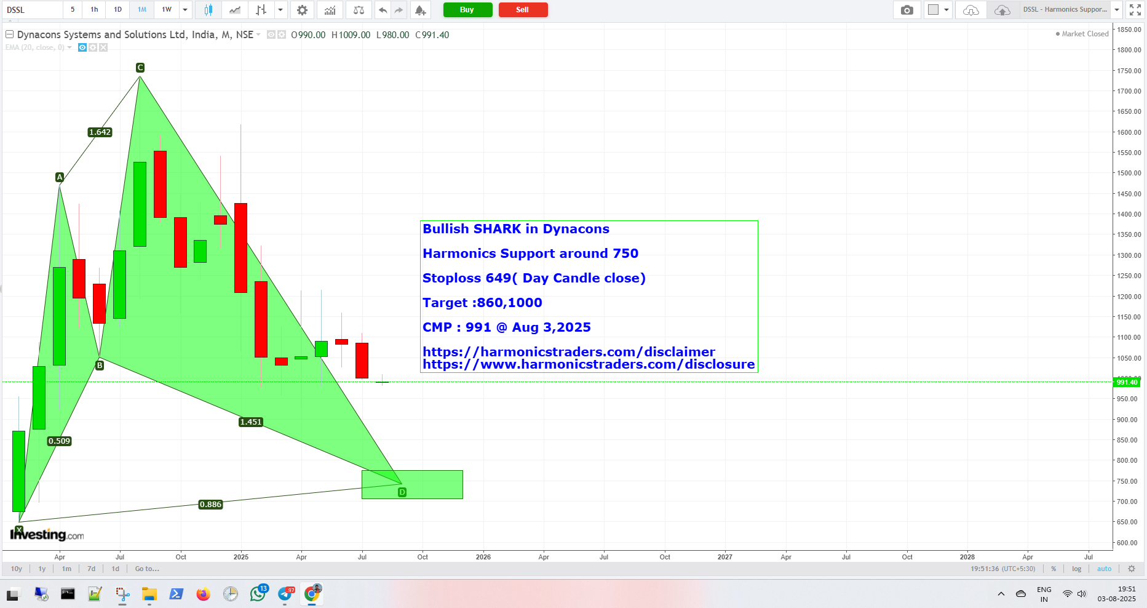Select the 1D timeframe
The width and height of the screenshot is (1147, 608).
click(118, 10)
